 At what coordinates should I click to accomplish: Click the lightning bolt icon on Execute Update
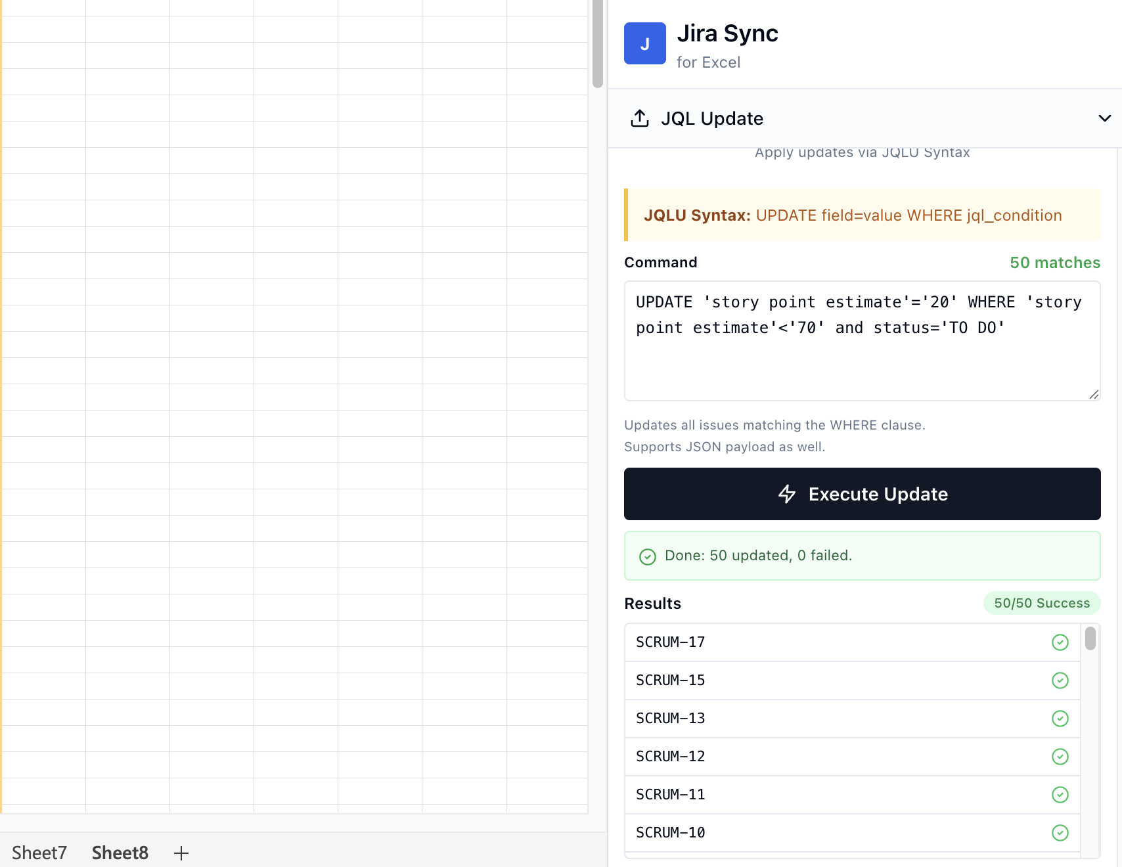pyautogui.click(x=786, y=494)
